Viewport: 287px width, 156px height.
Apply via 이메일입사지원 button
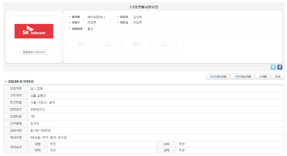tap(243, 77)
